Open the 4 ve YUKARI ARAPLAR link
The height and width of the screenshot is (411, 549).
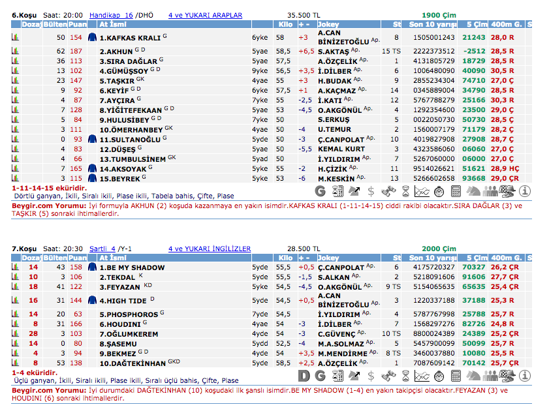tap(205, 15)
